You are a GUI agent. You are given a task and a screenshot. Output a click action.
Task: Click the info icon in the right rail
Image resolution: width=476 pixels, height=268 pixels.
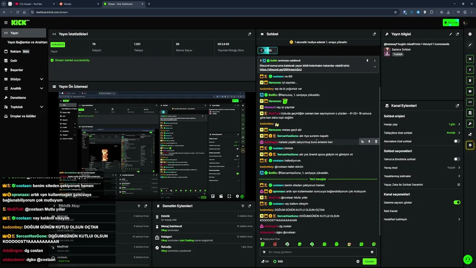tap(470, 34)
